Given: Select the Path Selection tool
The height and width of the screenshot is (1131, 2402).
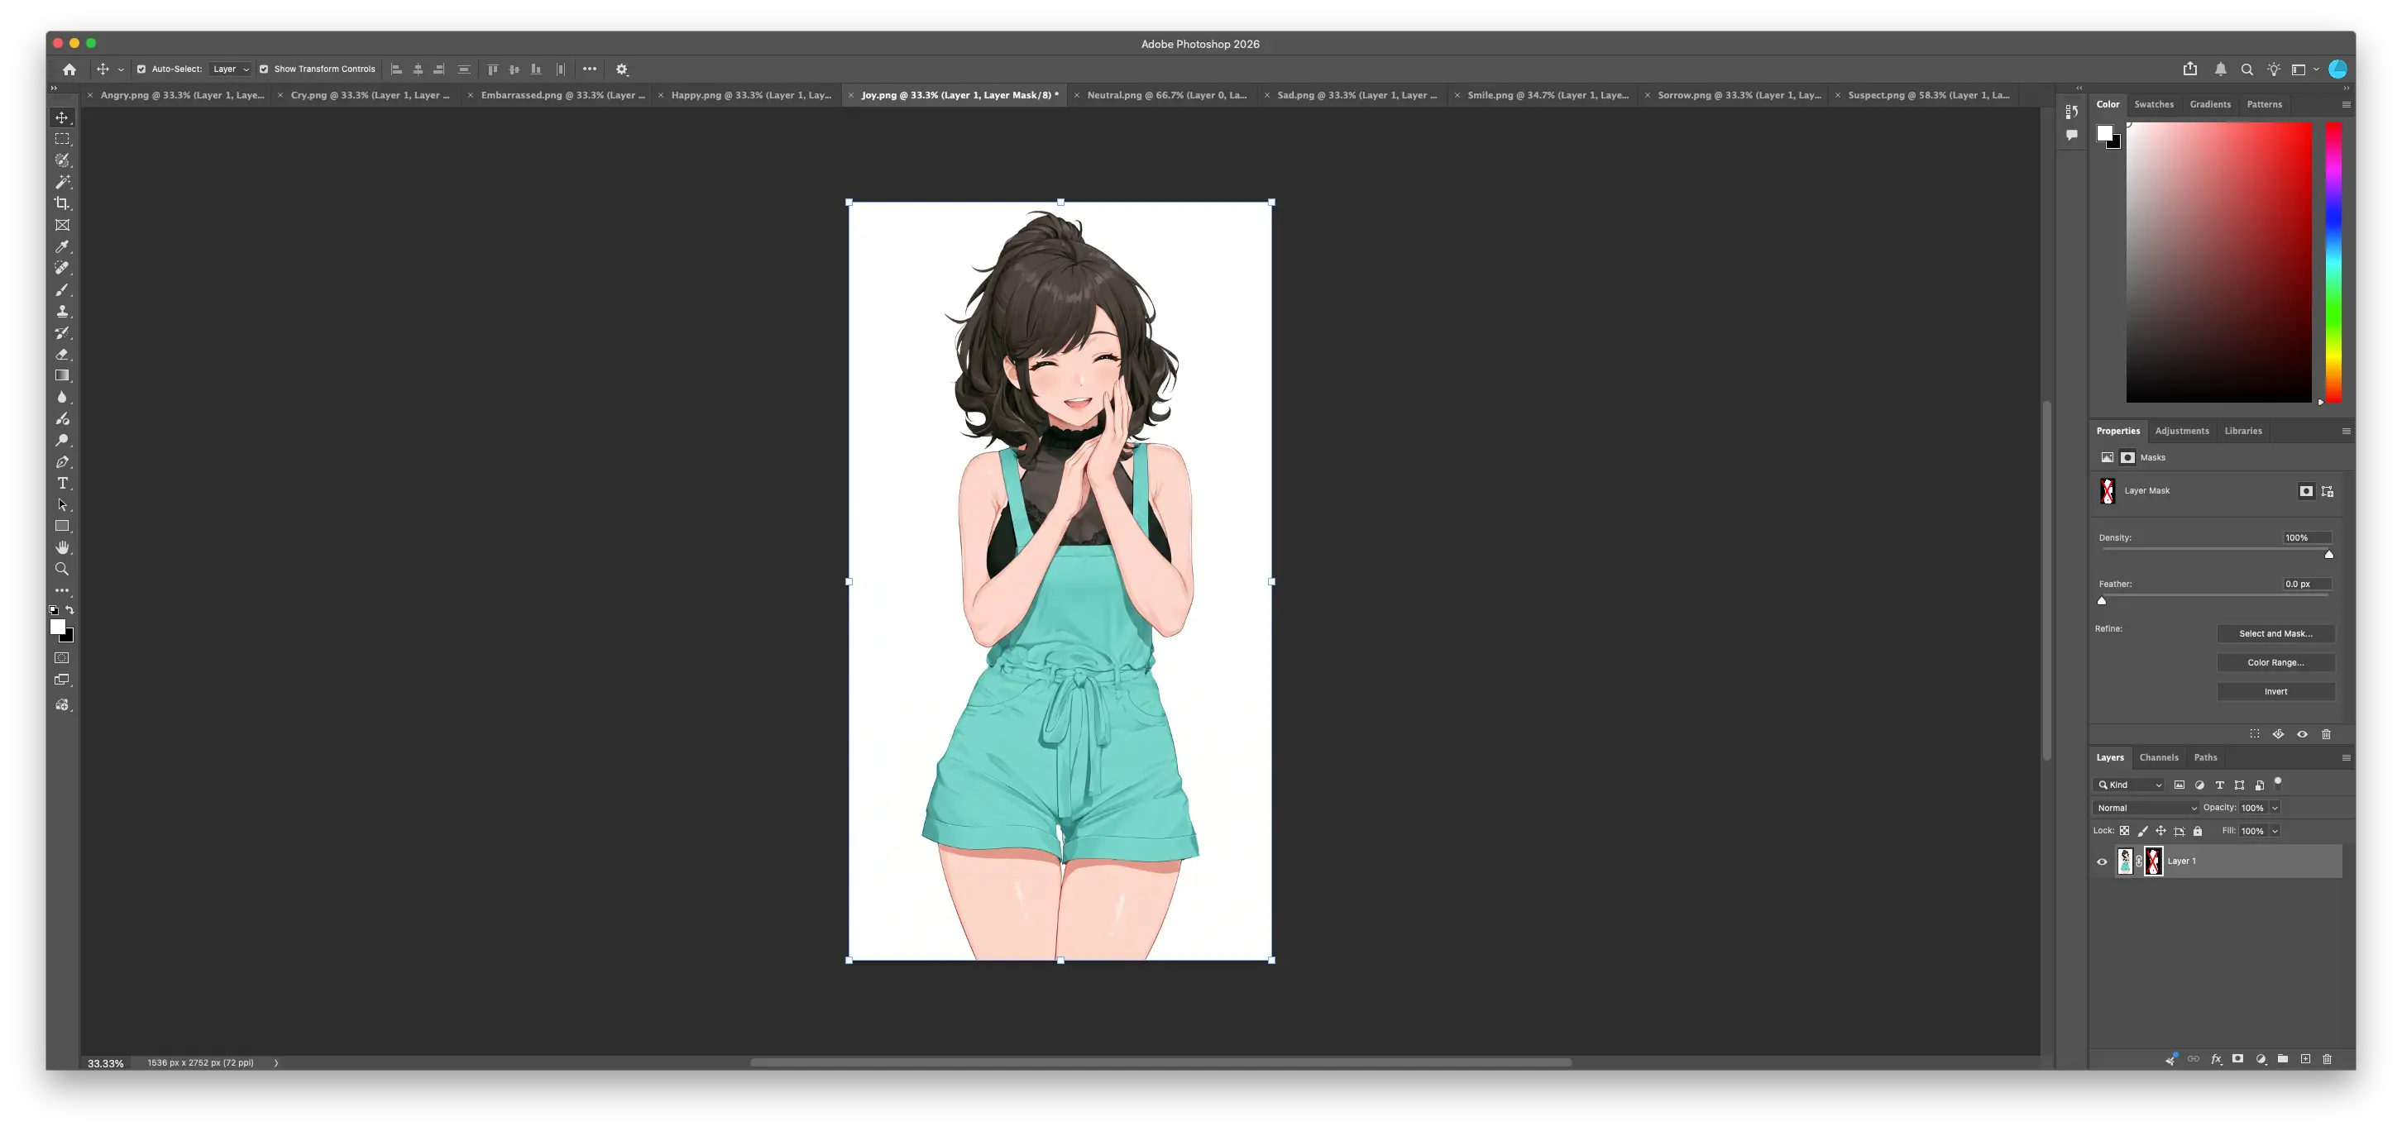Looking at the screenshot, I should point(61,504).
